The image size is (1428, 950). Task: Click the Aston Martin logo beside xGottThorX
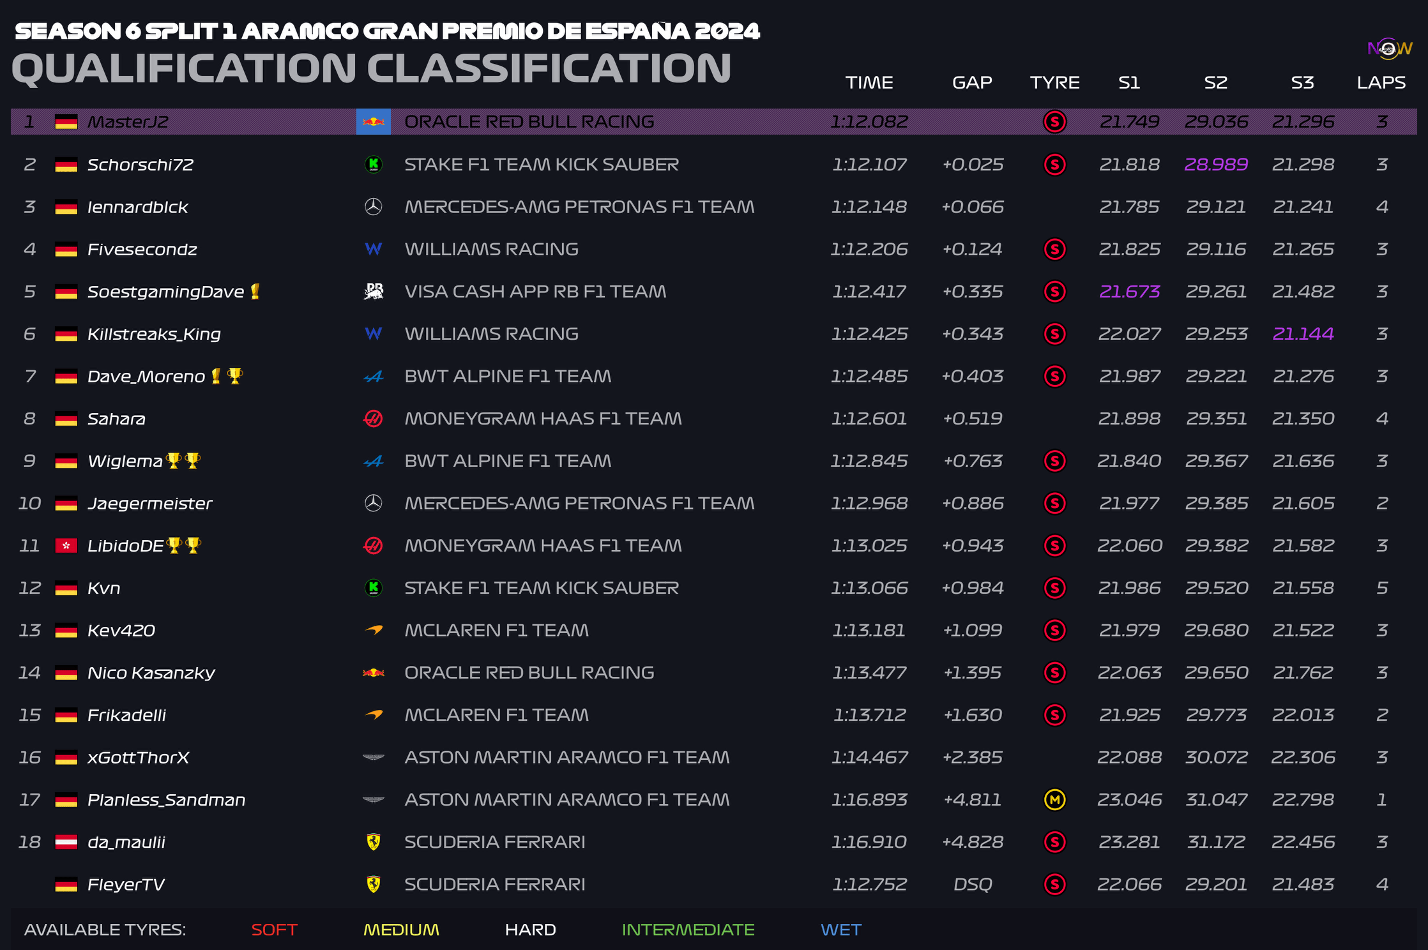click(x=374, y=757)
